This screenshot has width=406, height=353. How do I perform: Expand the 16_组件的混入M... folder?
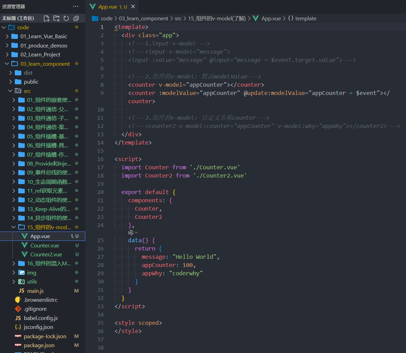click(14, 263)
